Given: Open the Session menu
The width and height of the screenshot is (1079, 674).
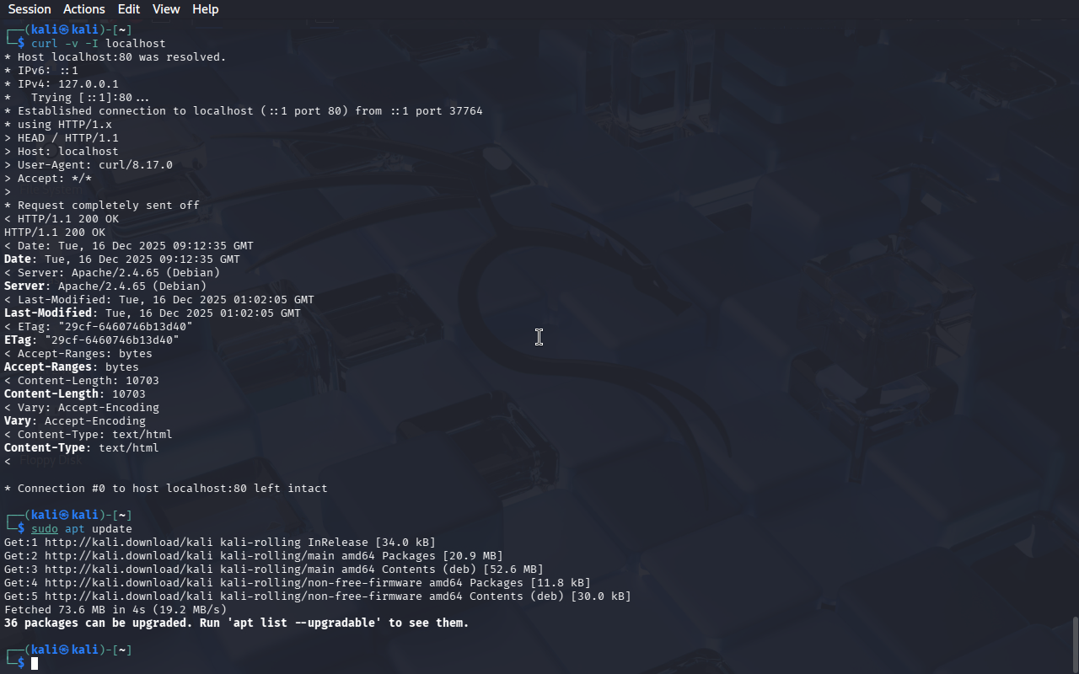Looking at the screenshot, I should coord(30,9).
